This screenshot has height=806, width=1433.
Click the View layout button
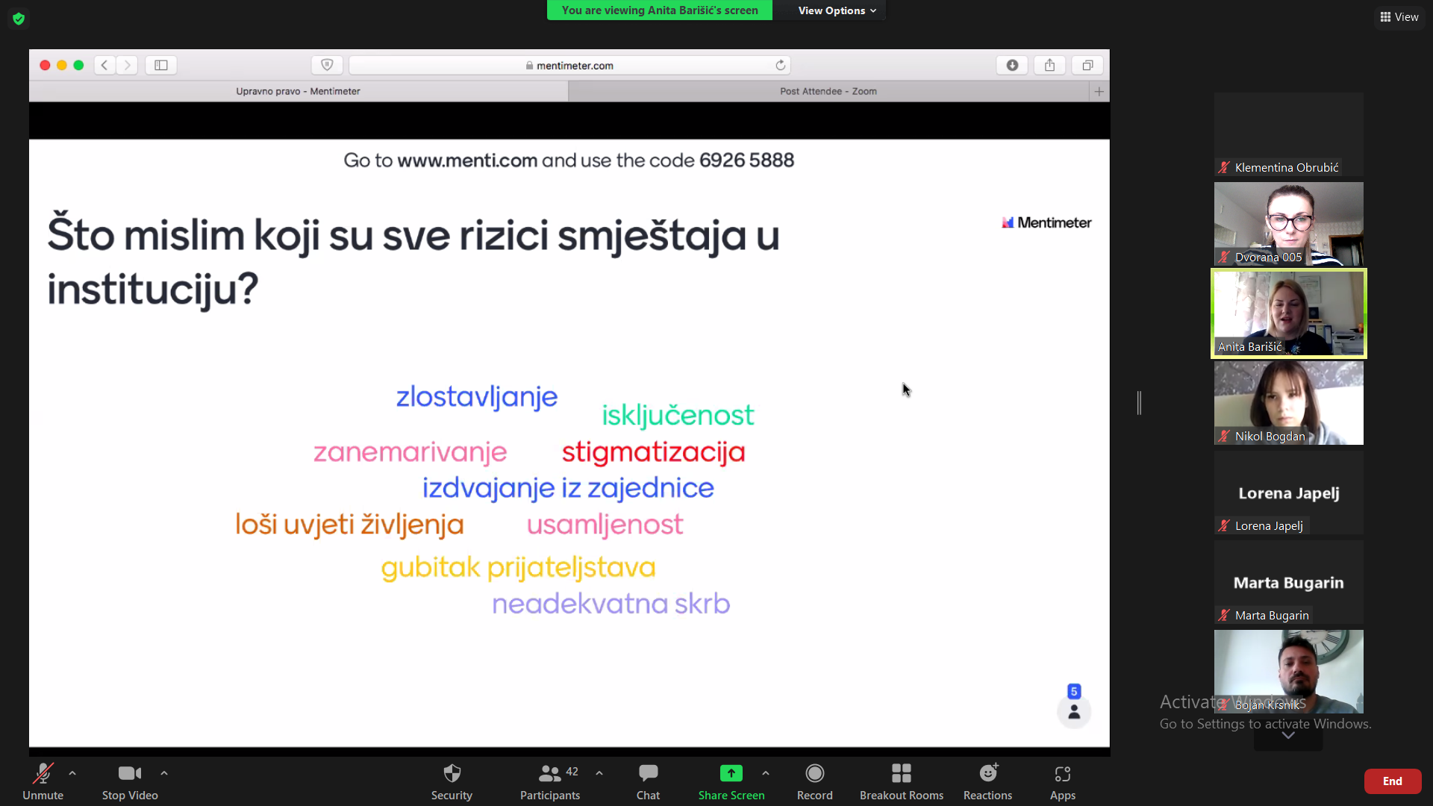pyautogui.click(x=1399, y=17)
